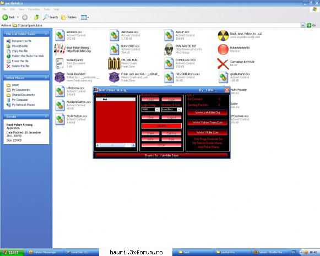This screenshot has height=256, width=320.
Task: Toggle the Folders pane
Action: pyautogui.click(x=69, y=17)
